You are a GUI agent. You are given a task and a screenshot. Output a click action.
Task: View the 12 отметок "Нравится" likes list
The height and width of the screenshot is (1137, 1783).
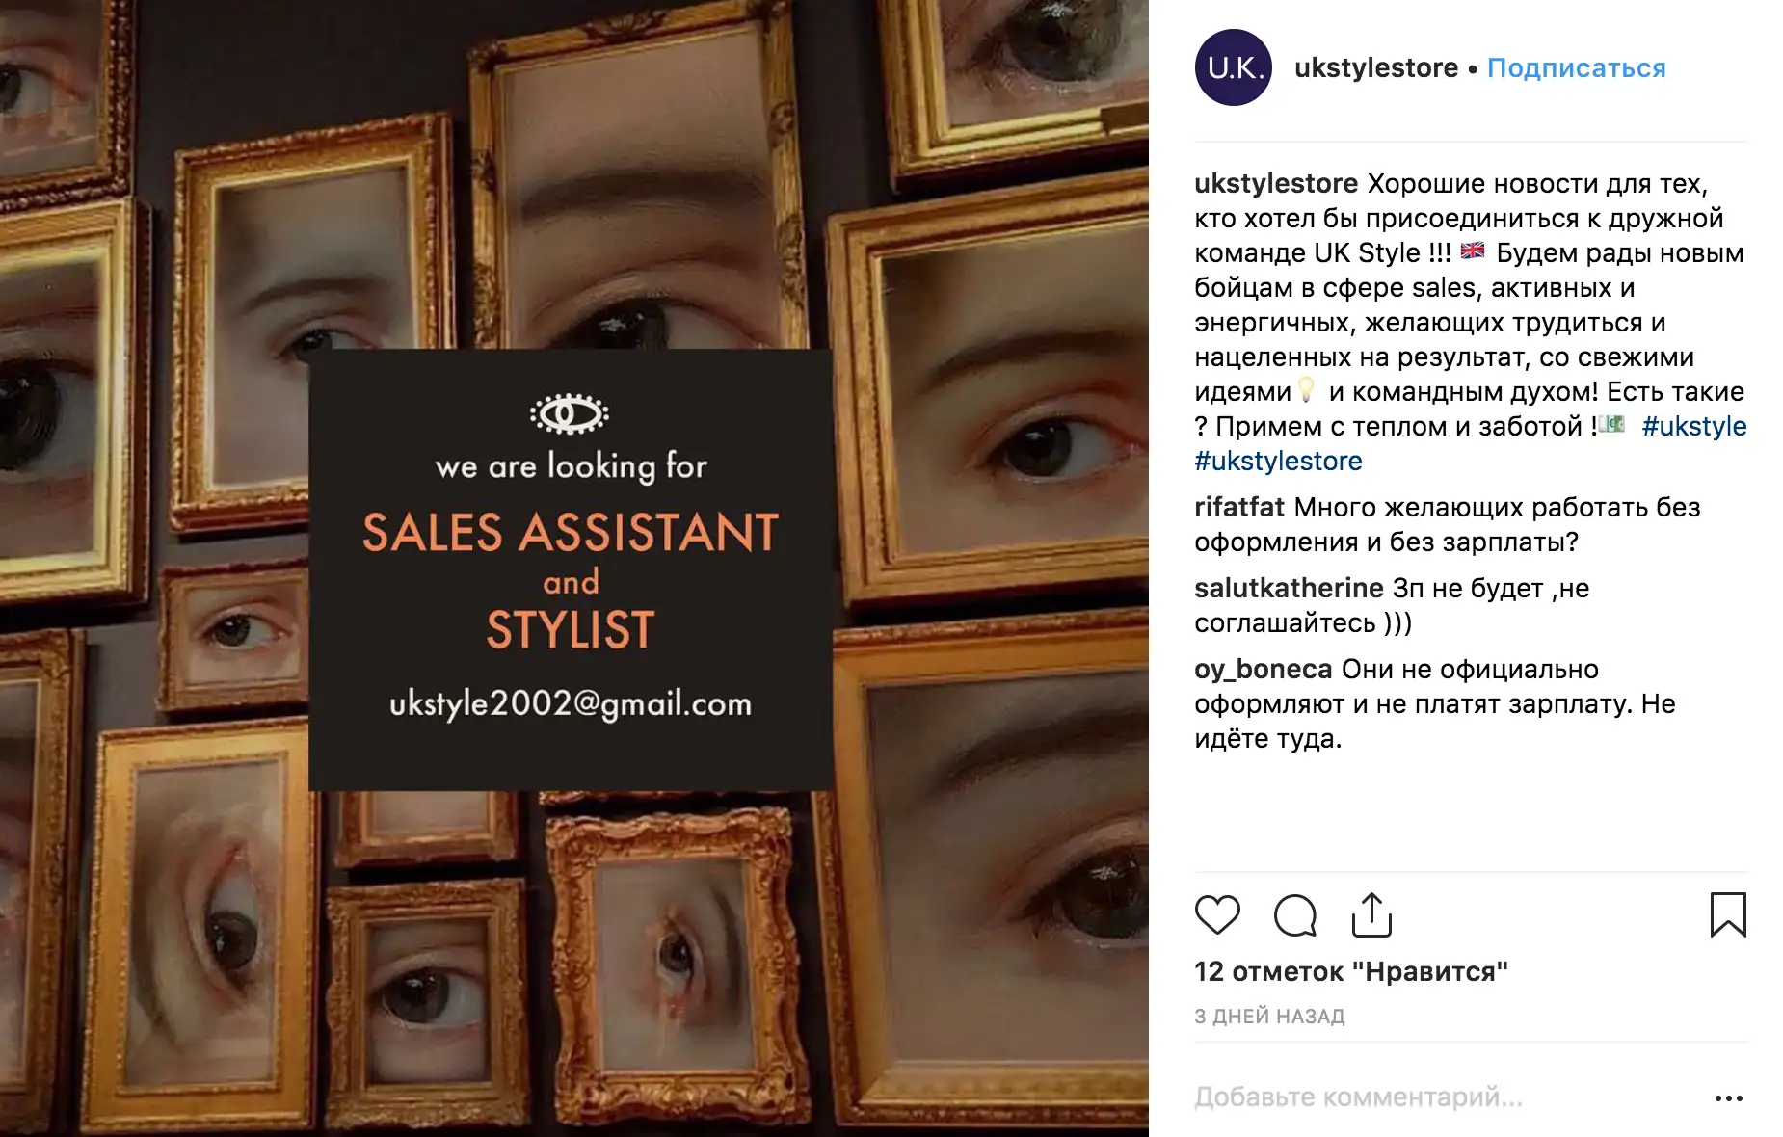[x=1351, y=971]
